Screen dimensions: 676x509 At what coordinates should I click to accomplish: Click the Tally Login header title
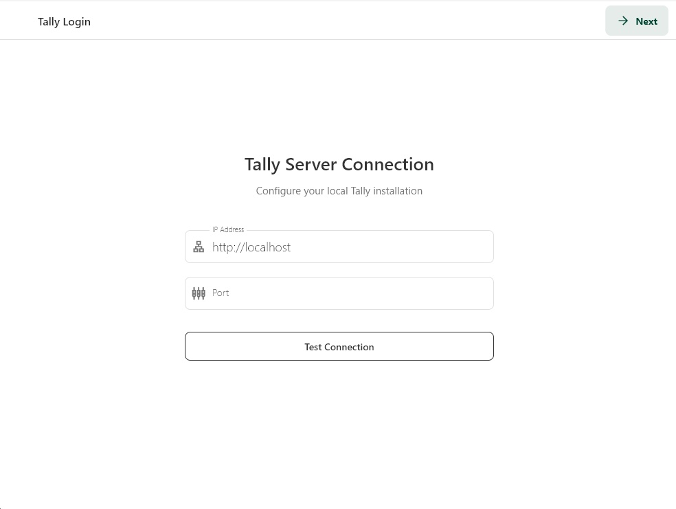64,21
